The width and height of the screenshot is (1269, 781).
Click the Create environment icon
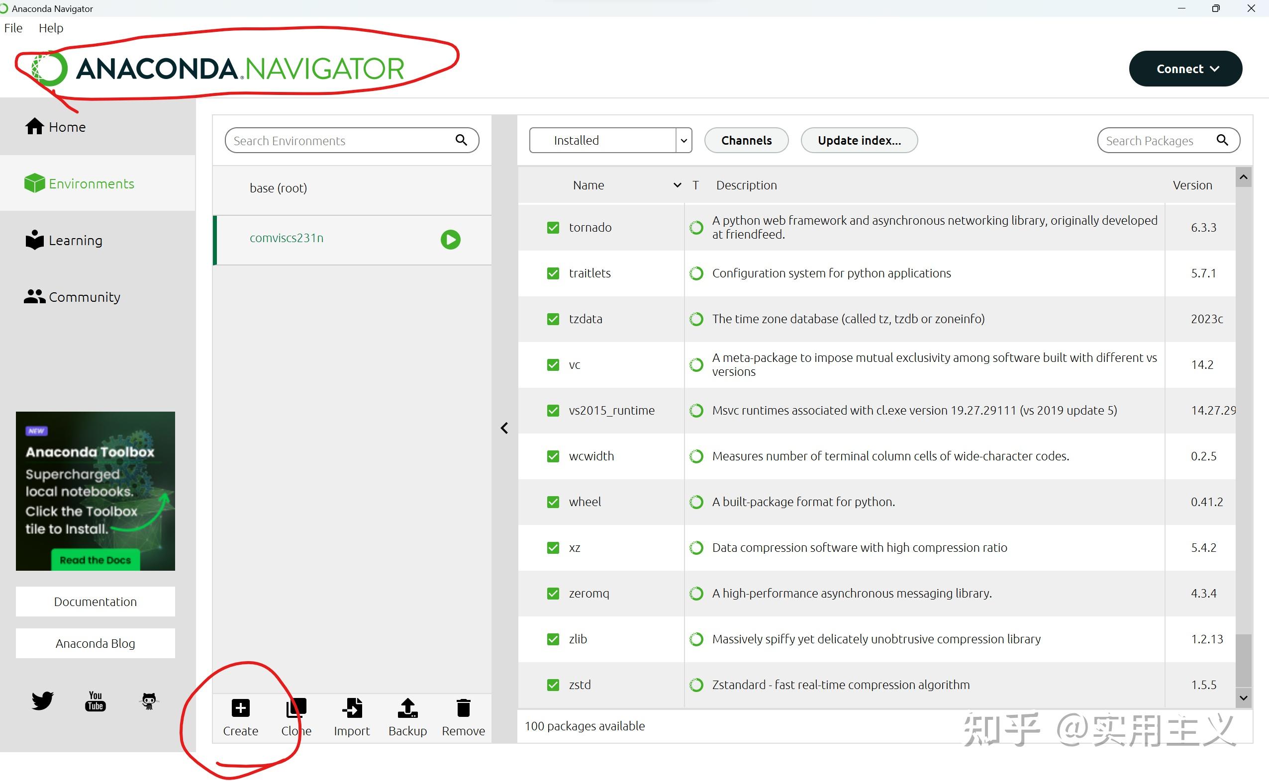tap(240, 707)
